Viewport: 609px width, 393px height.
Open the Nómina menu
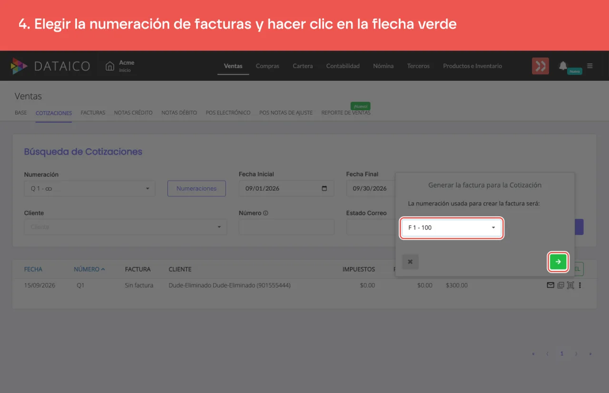[x=383, y=66]
